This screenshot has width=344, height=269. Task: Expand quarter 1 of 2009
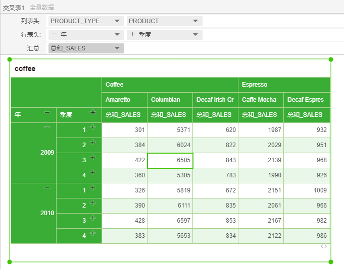(x=92, y=127)
